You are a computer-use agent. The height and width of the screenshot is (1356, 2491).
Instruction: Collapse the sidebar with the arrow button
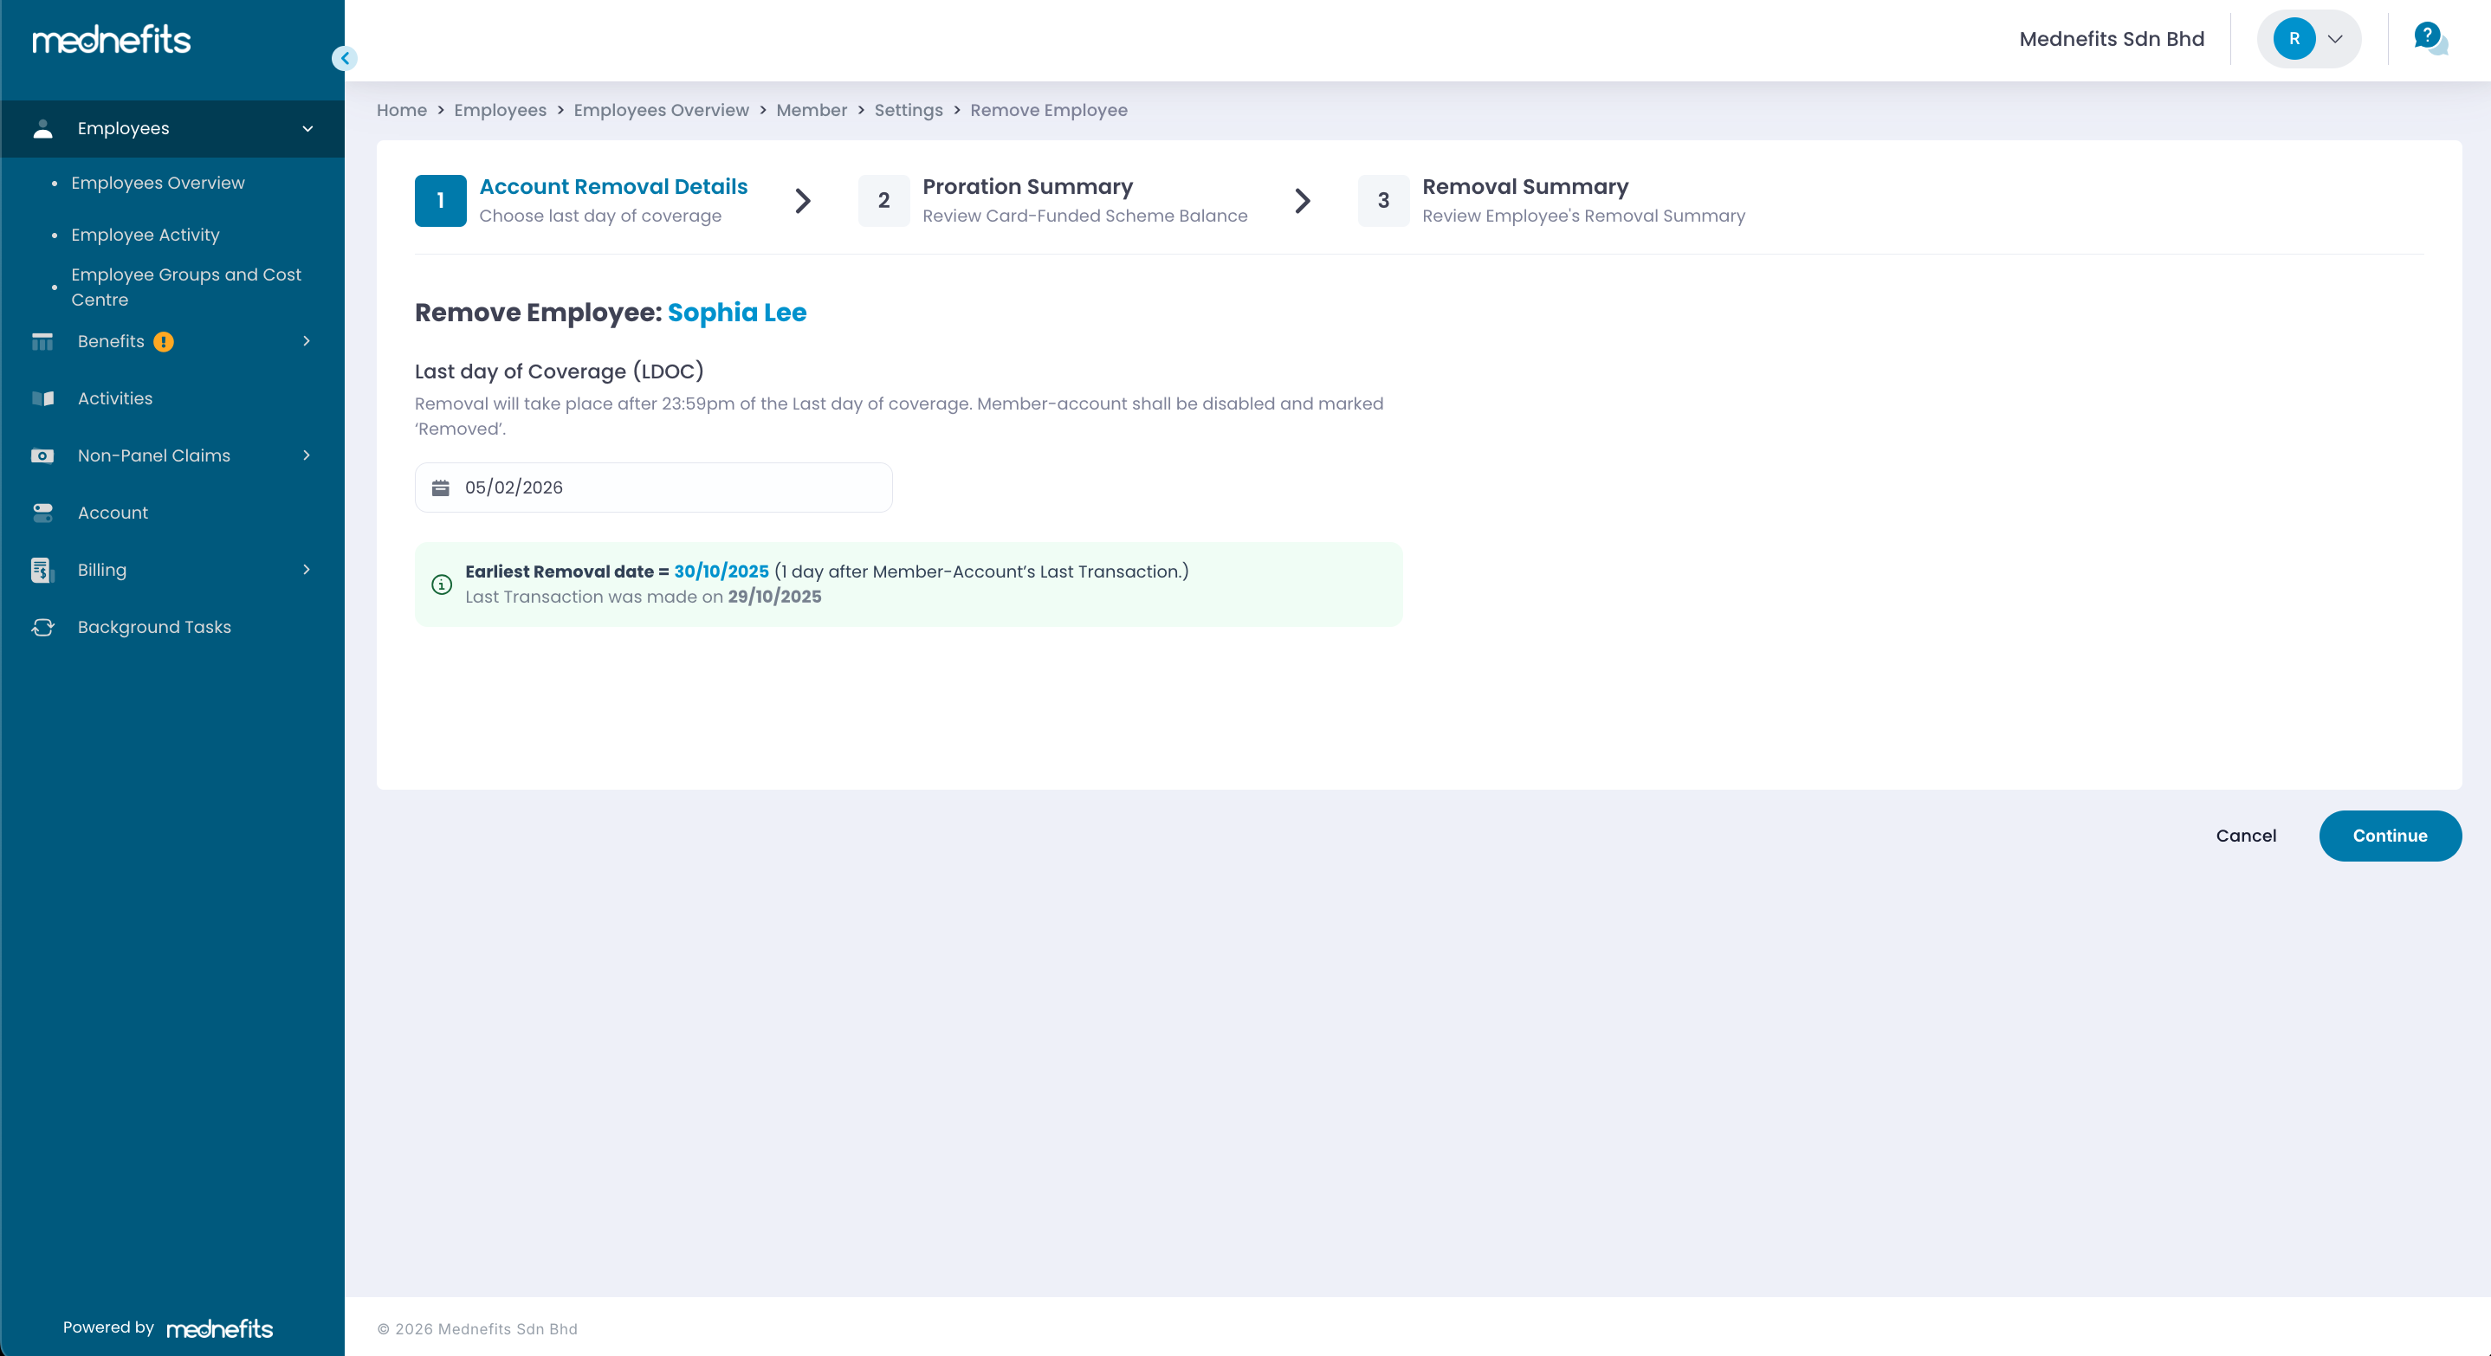pyautogui.click(x=344, y=58)
